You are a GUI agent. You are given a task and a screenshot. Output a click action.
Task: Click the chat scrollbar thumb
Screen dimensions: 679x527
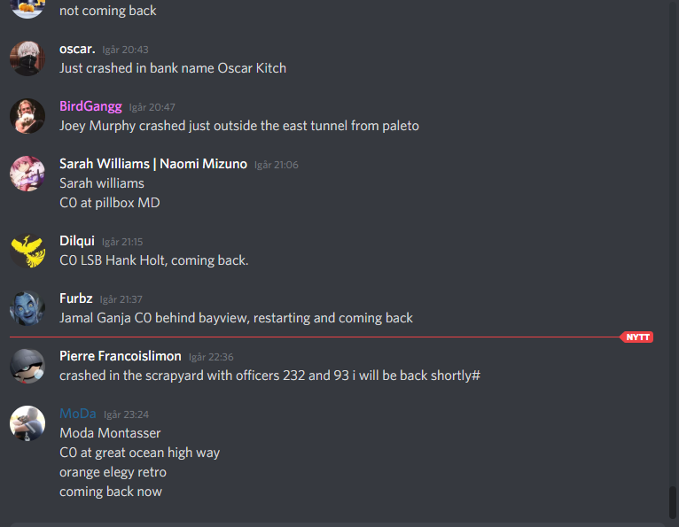tap(672, 502)
